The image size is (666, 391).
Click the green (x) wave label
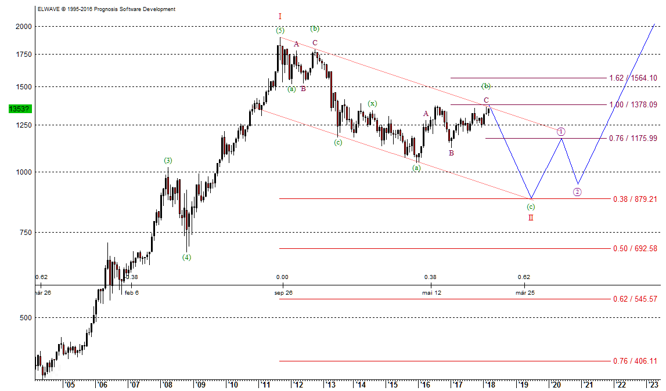tap(372, 104)
